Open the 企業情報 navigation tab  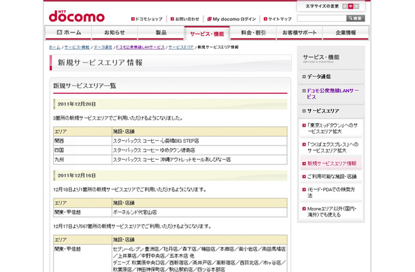coord(346,33)
